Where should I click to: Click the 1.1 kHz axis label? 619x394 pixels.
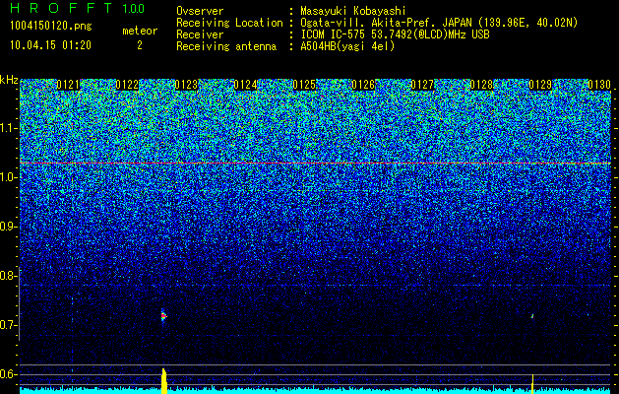[x=8, y=128]
